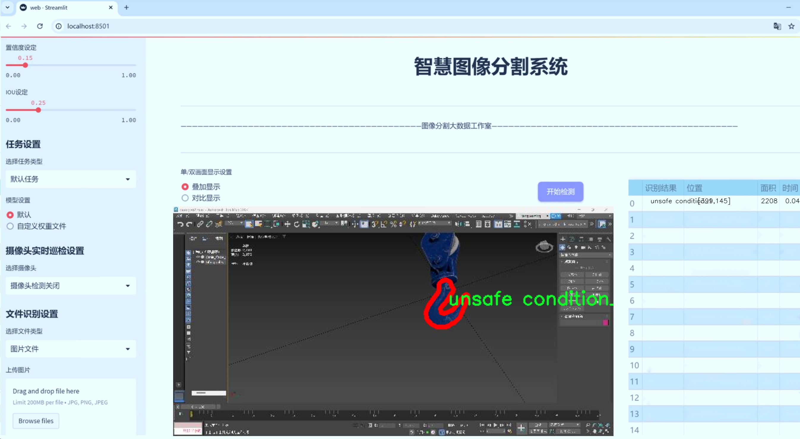Close the web · Streamlit tab
Screen dimensions: 800x439
[x=110, y=7]
